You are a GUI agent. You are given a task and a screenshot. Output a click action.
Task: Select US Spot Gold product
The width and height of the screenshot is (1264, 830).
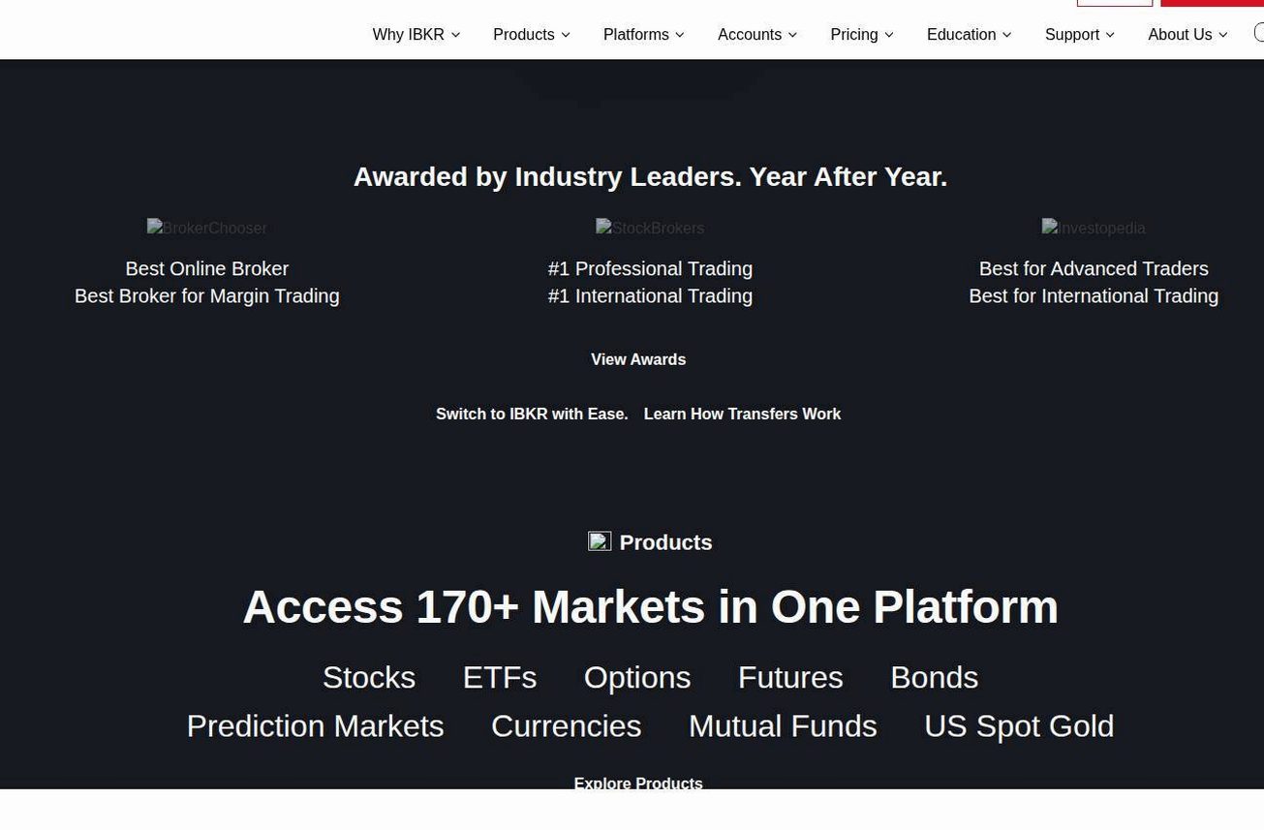point(1019,726)
